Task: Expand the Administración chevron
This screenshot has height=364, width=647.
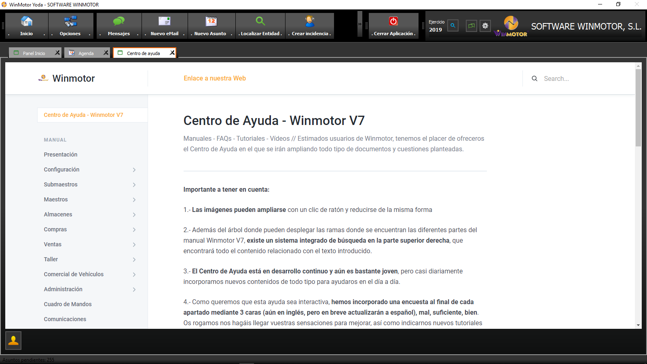Action: point(134,290)
